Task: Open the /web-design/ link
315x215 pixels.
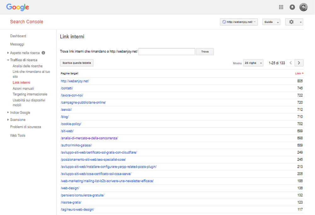Action: (x=70, y=188)
